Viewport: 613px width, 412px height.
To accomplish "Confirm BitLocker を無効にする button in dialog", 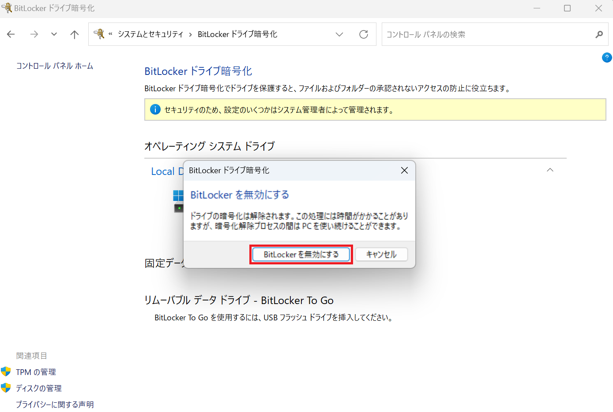I will 301,254.
